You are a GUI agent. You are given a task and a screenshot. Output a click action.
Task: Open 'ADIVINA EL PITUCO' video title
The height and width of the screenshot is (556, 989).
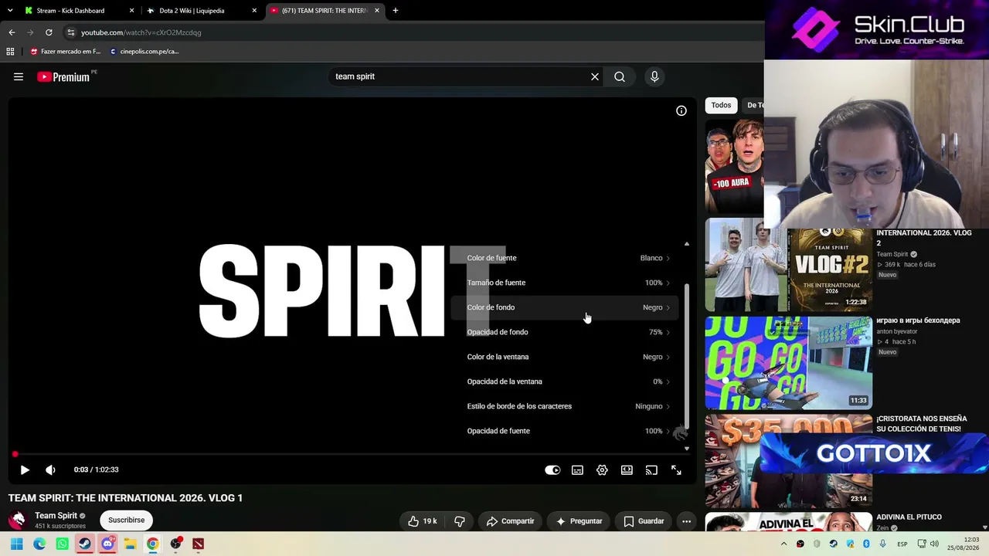[x=909, y=517]
